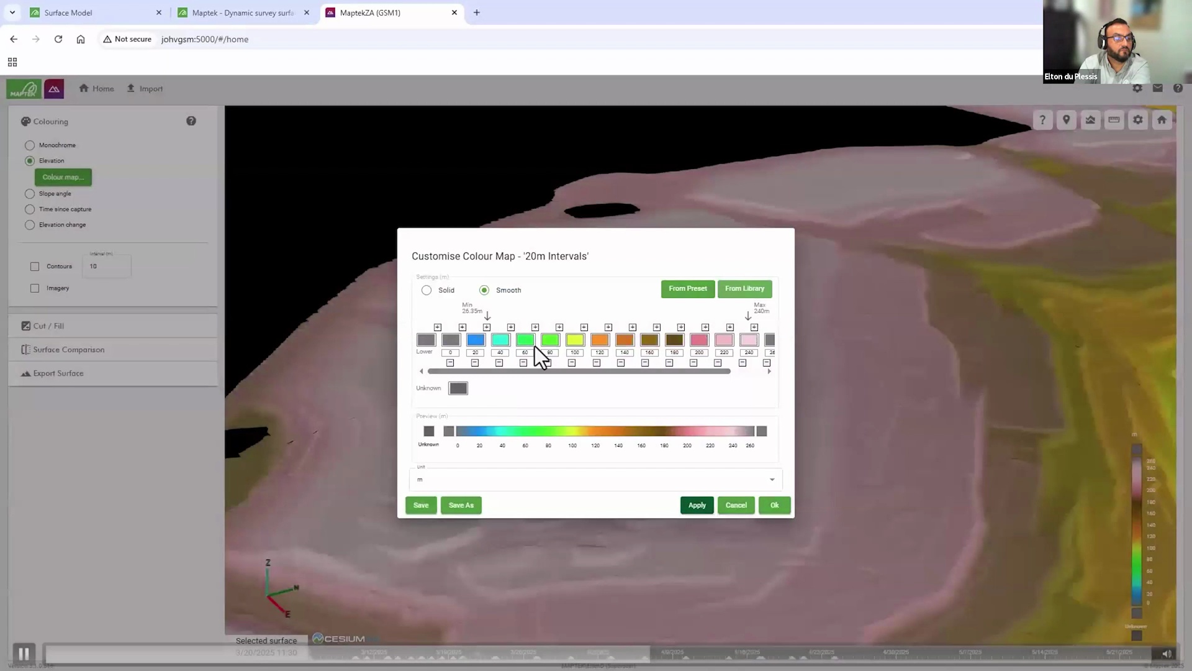The width and height of the screenshot is (1192, 671).
Task: Select the location pin tool in viewer
Action: pos(1067,121)
